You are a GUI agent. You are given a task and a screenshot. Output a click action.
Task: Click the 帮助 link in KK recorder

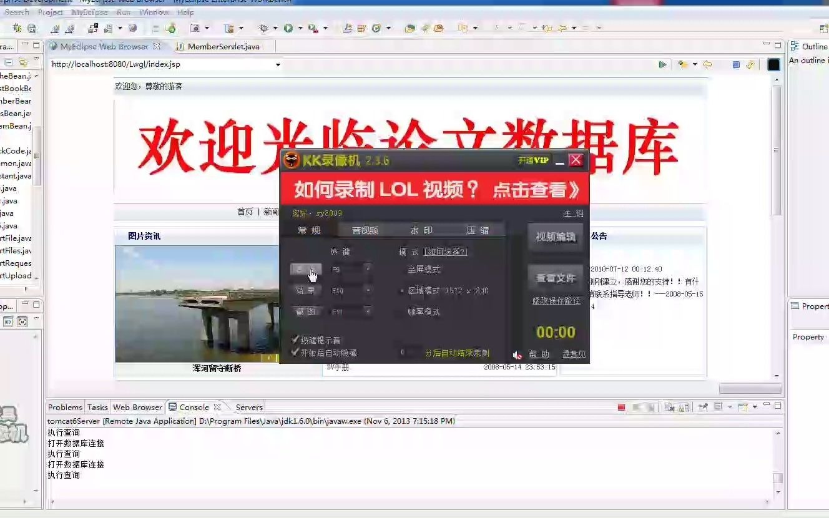coord(539,354)
